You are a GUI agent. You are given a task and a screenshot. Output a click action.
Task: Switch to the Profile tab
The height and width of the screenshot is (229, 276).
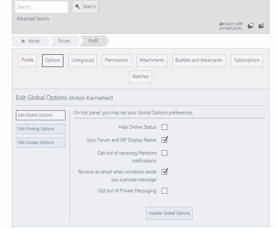(x=28, y=60)
